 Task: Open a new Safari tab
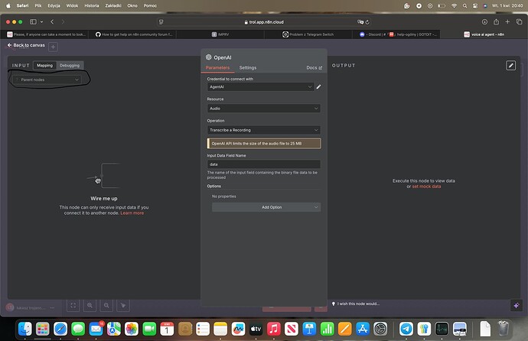click(507, 22)
